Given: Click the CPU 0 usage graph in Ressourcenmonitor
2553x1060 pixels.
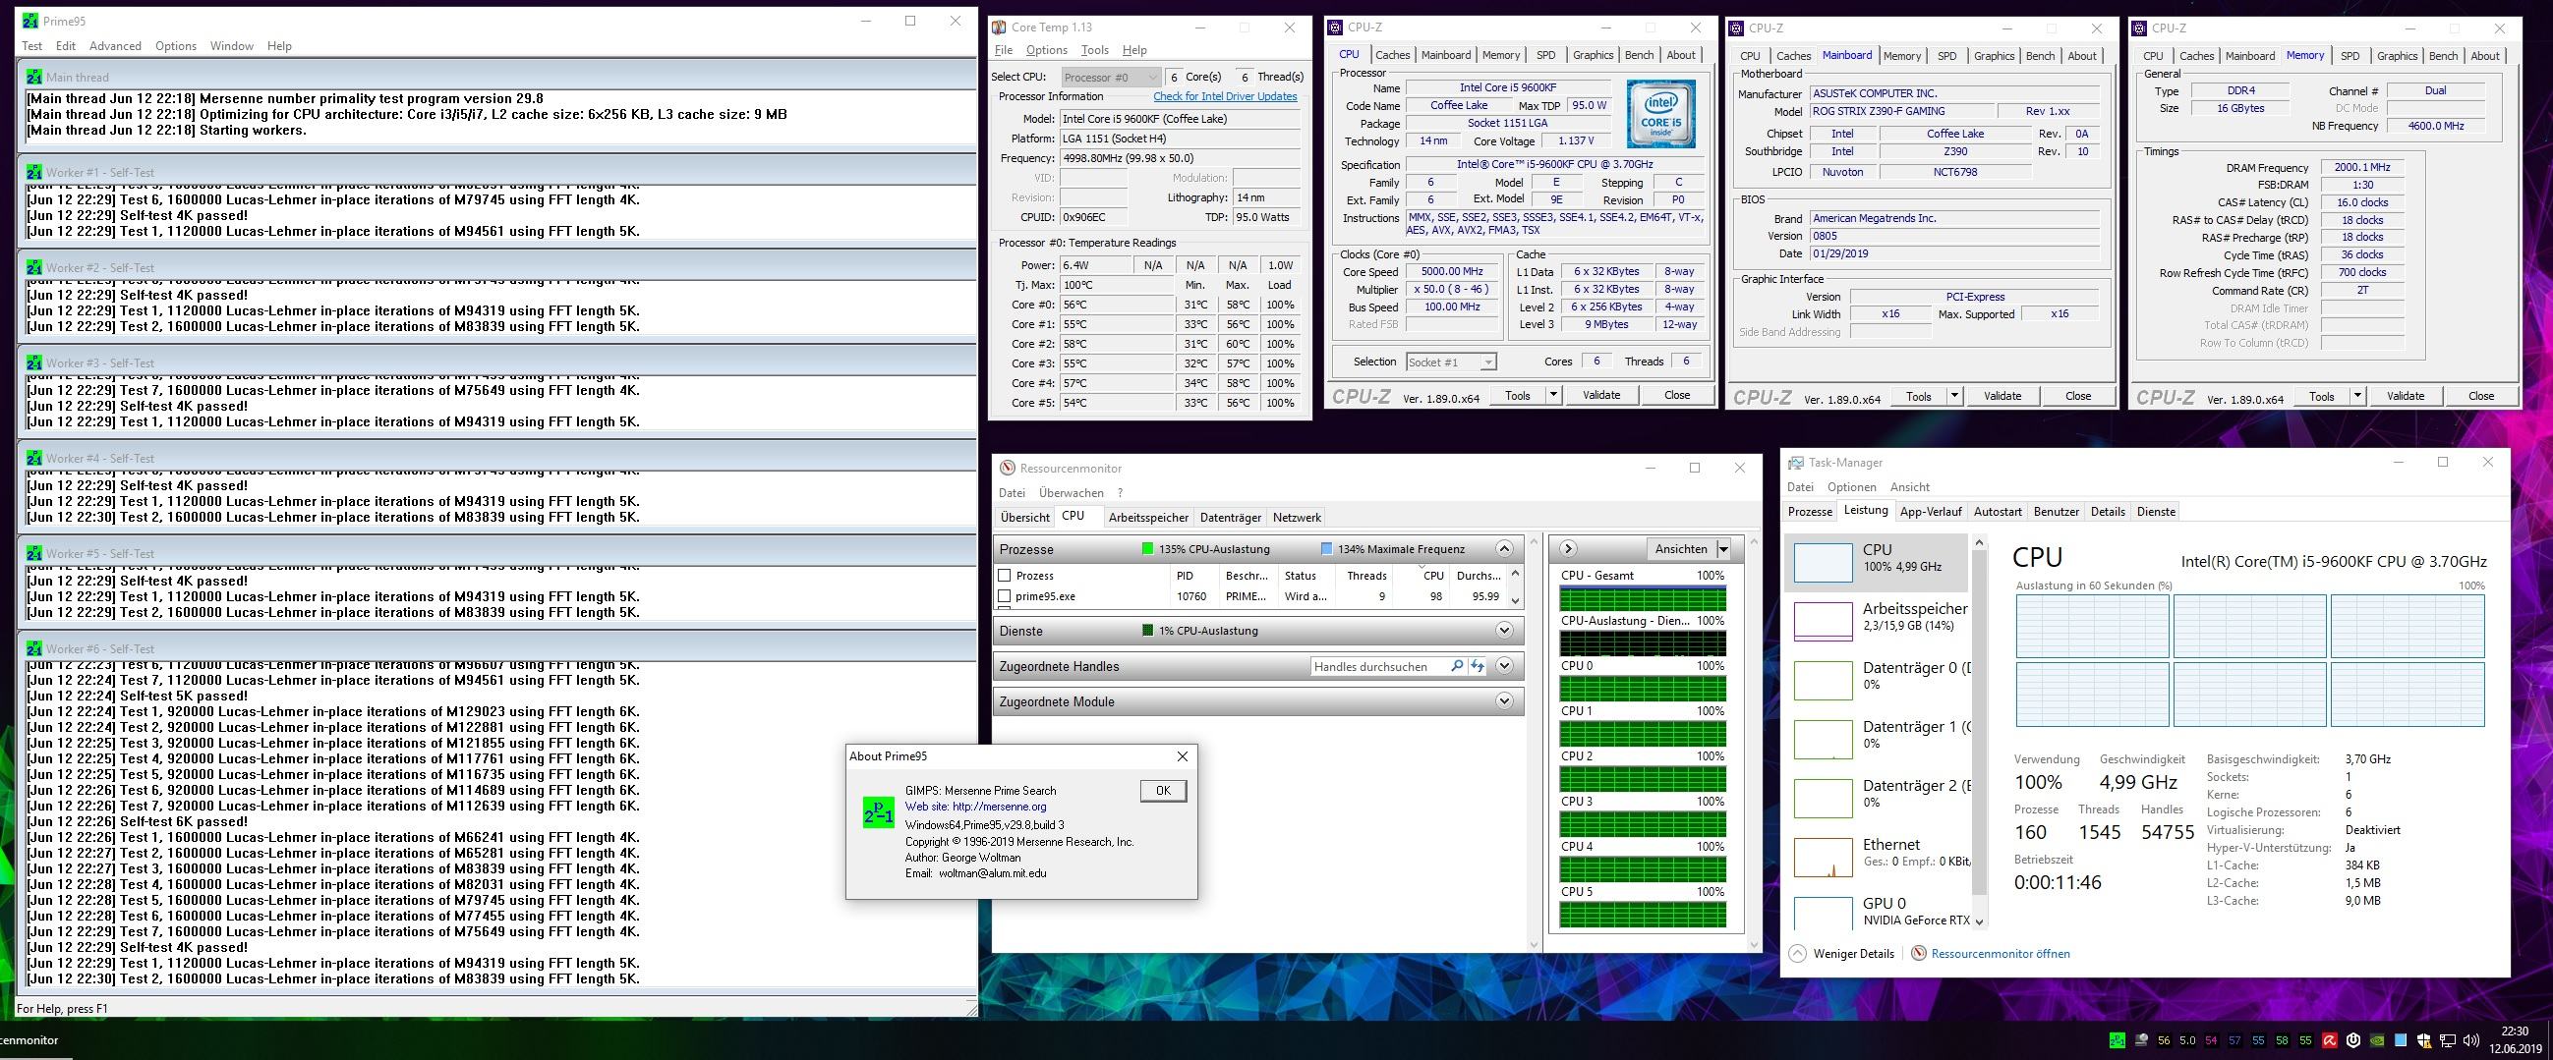Looking at the screenshot, I should coord(1643,689).
